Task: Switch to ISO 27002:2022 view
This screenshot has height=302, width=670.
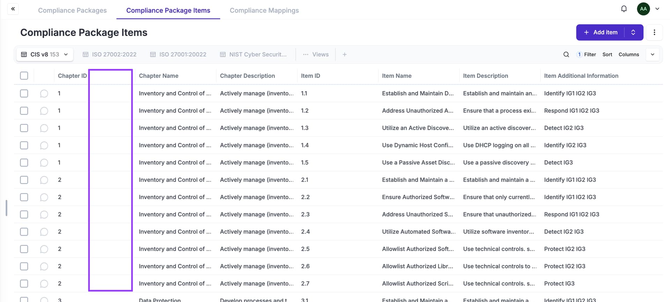Action: click(x=110, y=54)
